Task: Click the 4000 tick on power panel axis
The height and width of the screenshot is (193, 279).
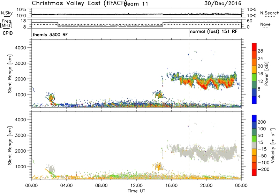Action: click(x=20, y=48)
